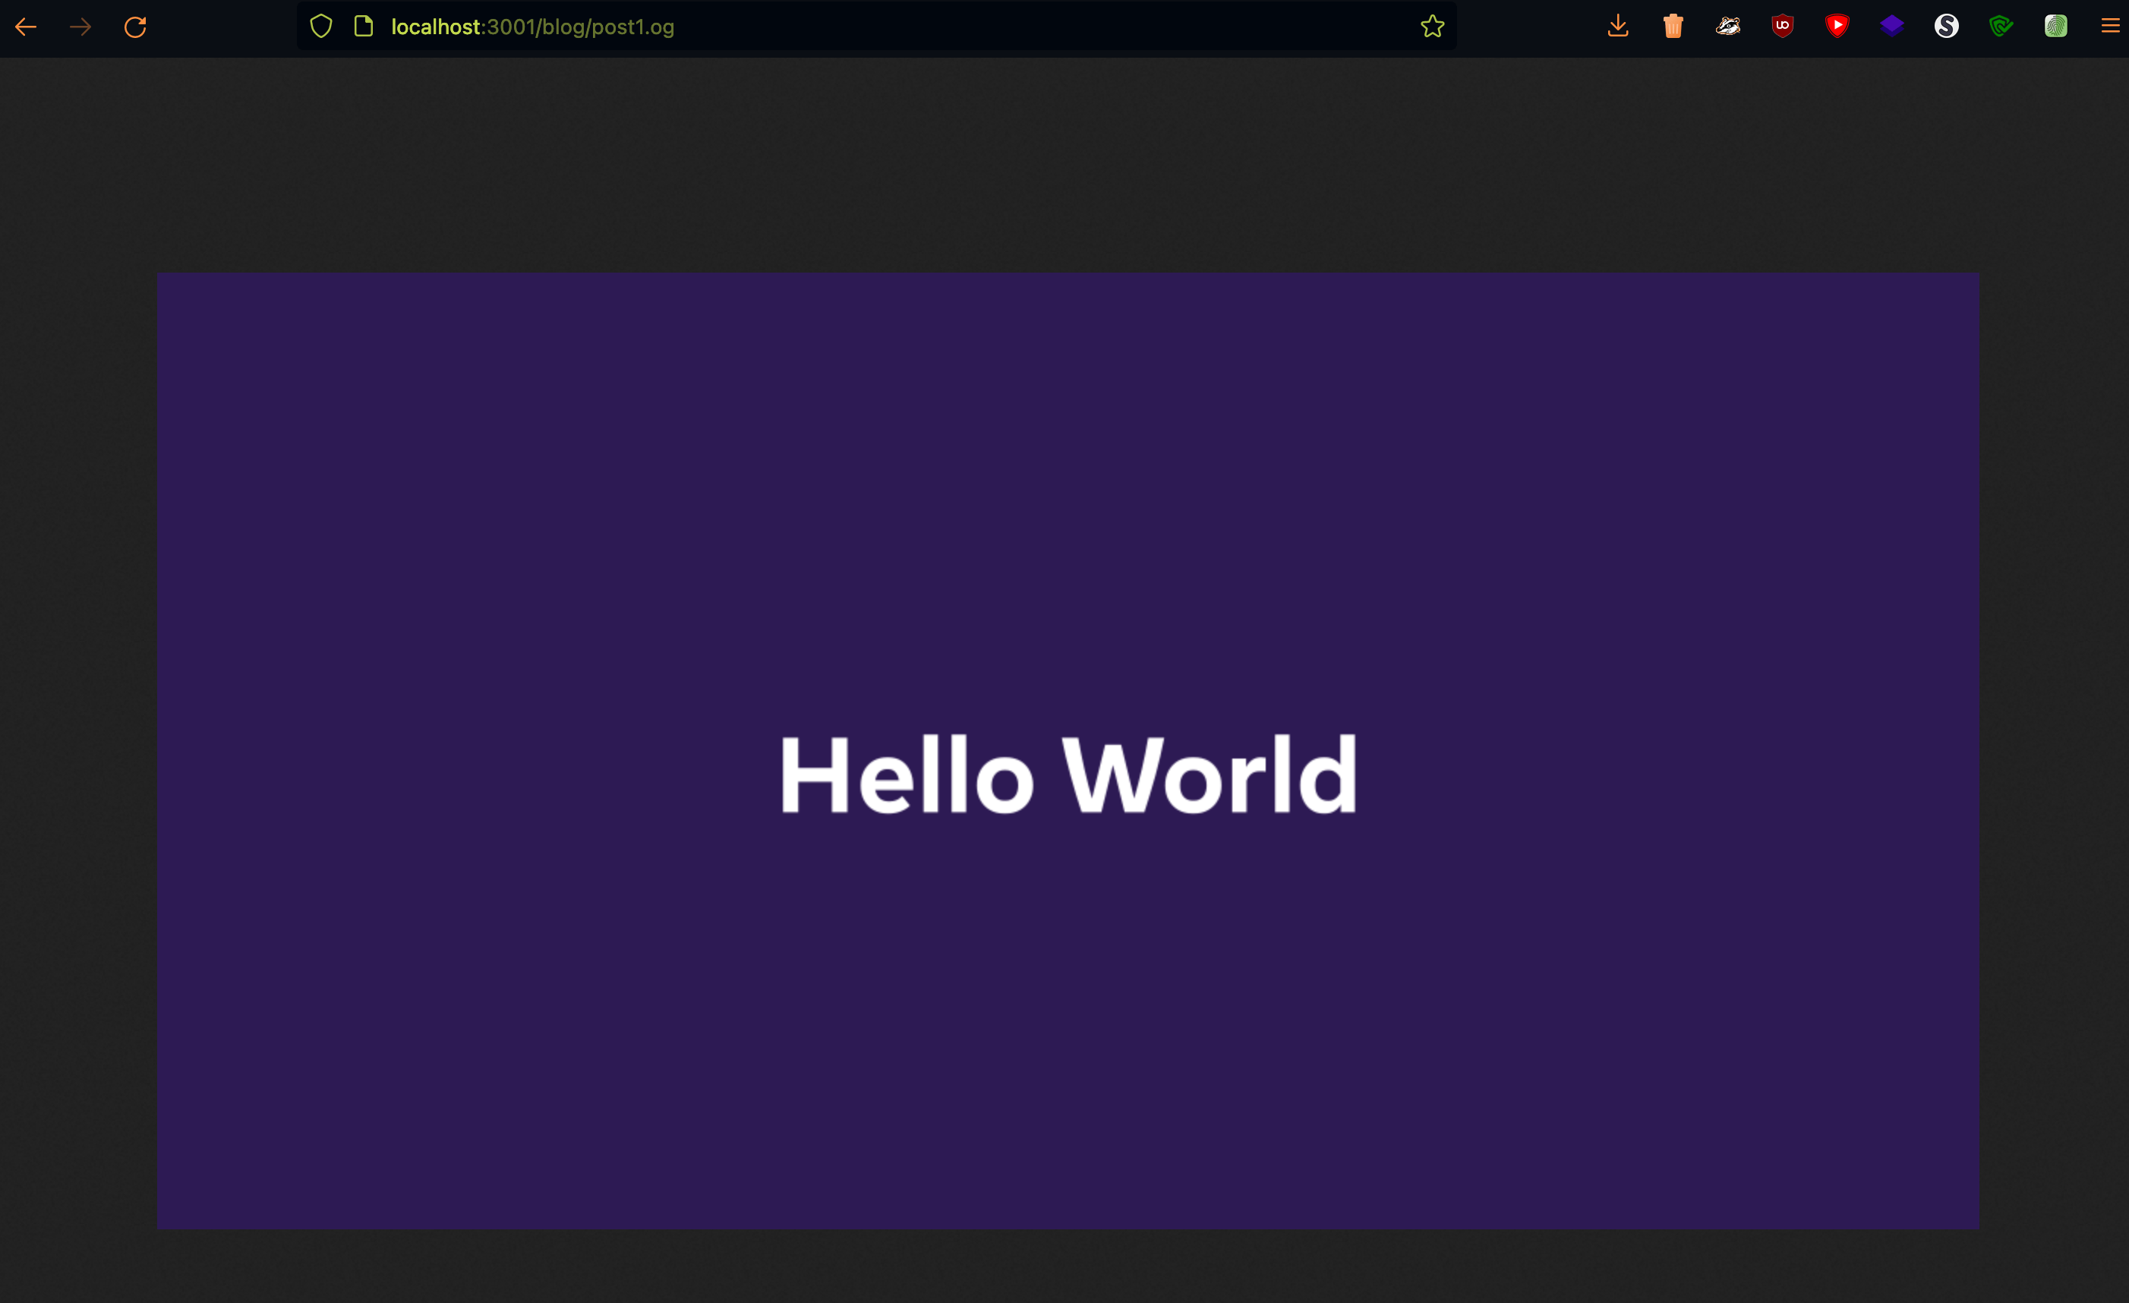2129x1303 pixels.
Task: Open the downloads panel
Action: click(x=1618, y=26)
